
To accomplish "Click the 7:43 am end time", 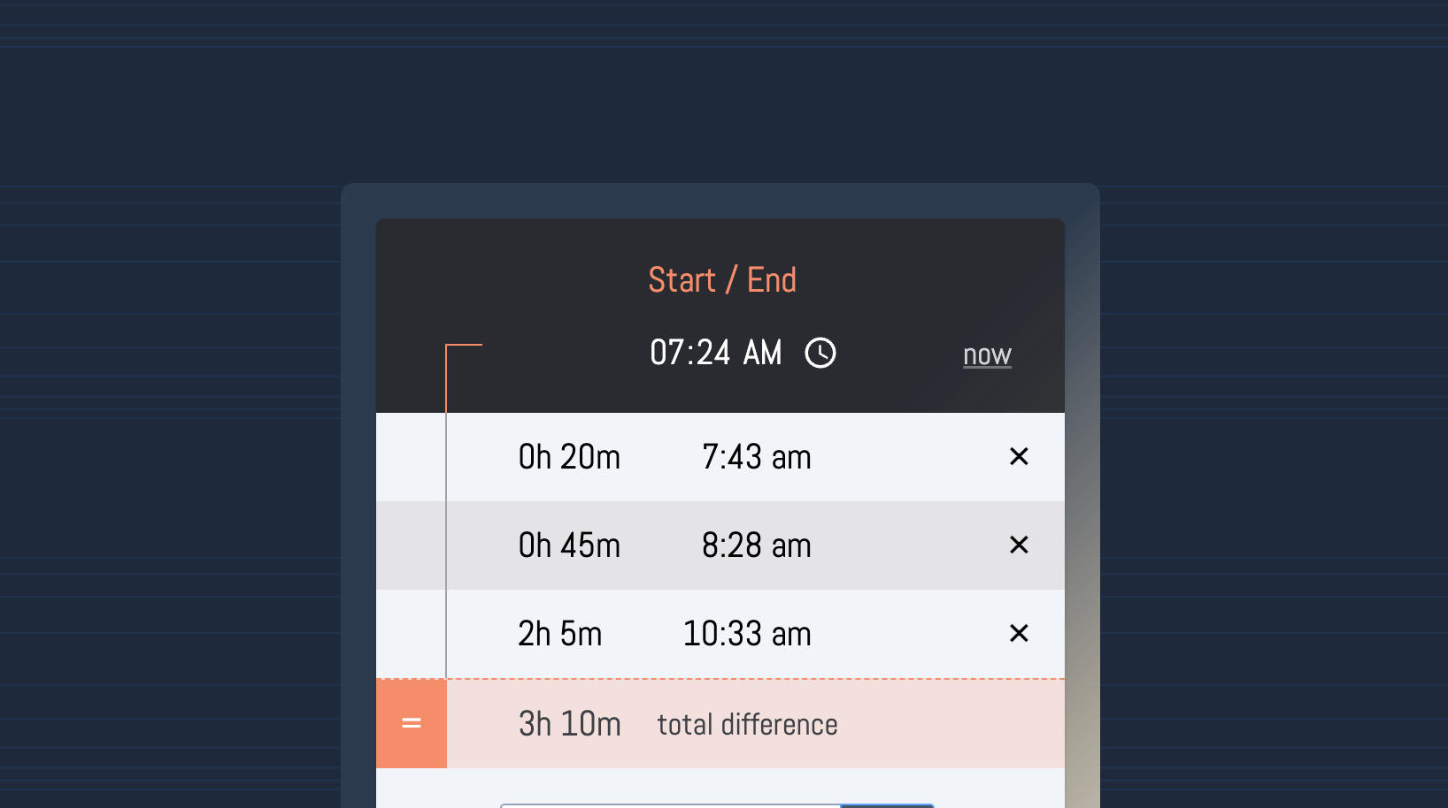I will tap(756, 457).
